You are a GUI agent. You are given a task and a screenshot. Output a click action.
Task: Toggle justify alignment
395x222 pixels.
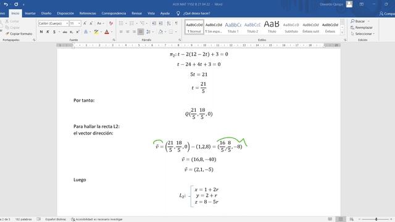point(141,32)
